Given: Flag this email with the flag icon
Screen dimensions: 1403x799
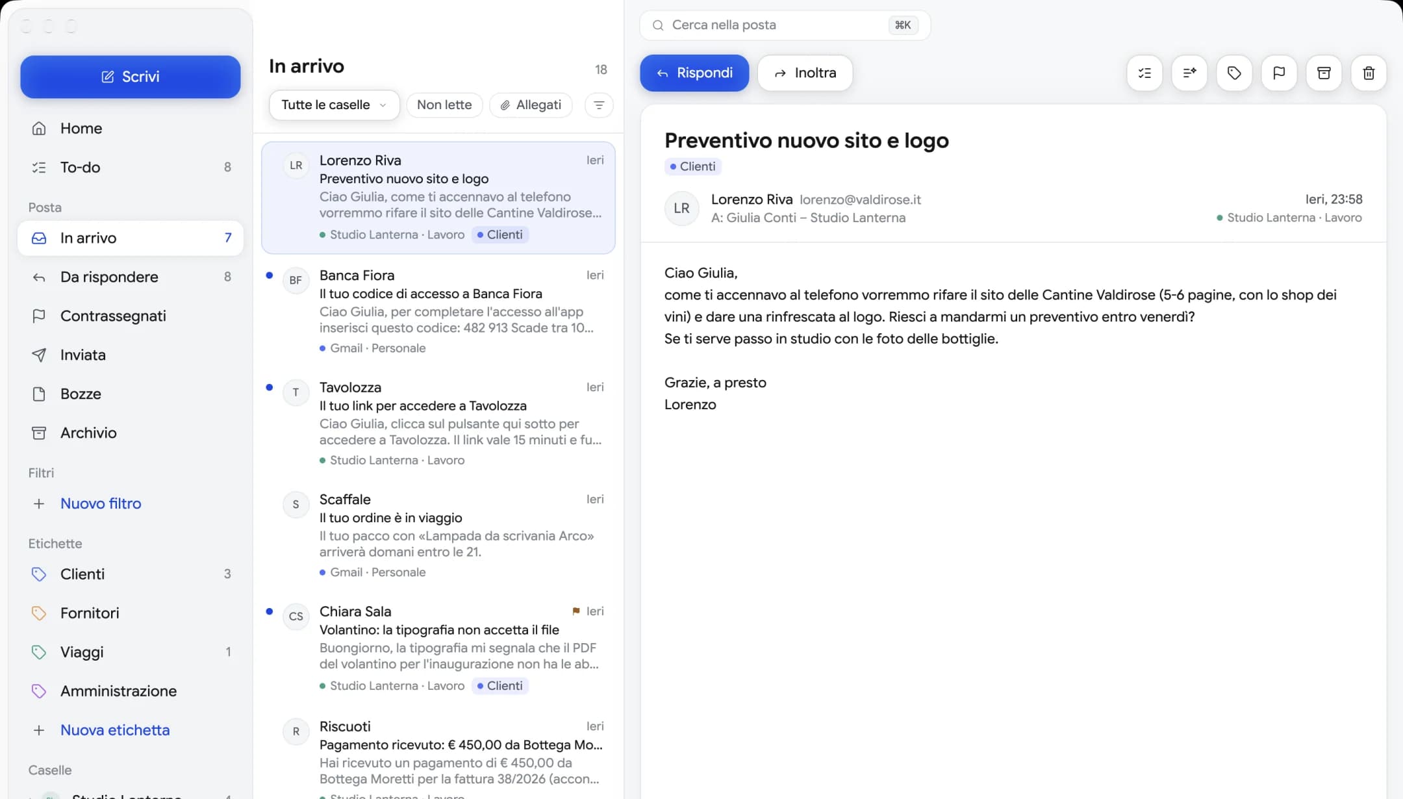Looking at the screenshot, I should [x=1279, y=73].
